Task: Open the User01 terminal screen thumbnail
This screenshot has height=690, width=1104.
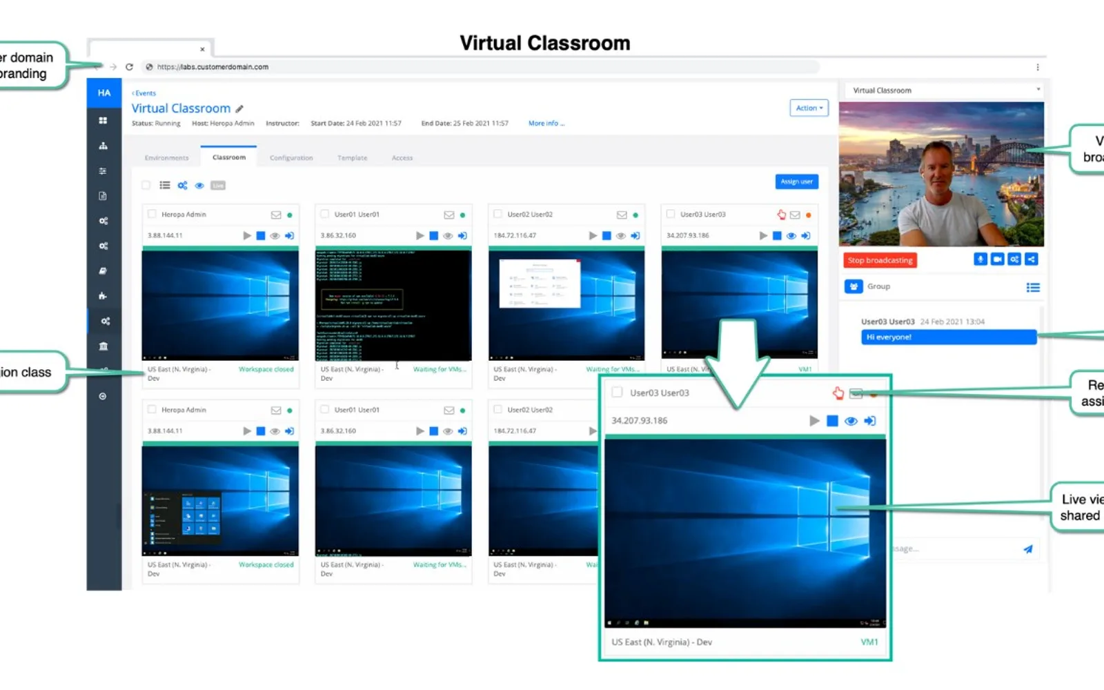Action: click(393, 305)
